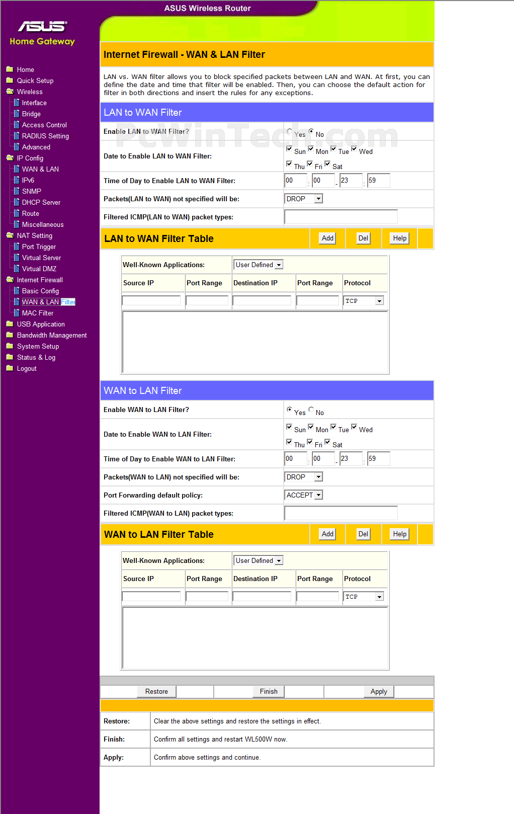The height and width of the screenshot is (814, 514).
Task: Click the page icon beside Miscellaneous
Action: (17, 224)
